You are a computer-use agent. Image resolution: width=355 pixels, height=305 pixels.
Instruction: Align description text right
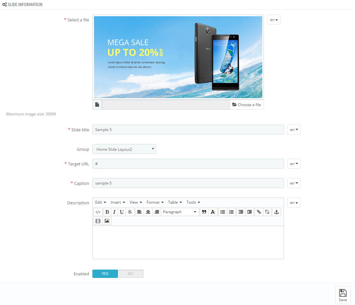(157, 212)
